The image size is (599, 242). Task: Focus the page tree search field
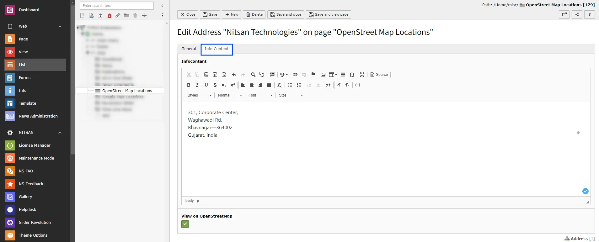[x=117, y=6]
